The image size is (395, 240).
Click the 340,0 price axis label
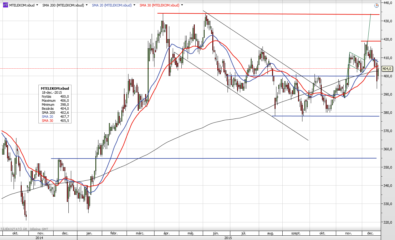(388, 186)
